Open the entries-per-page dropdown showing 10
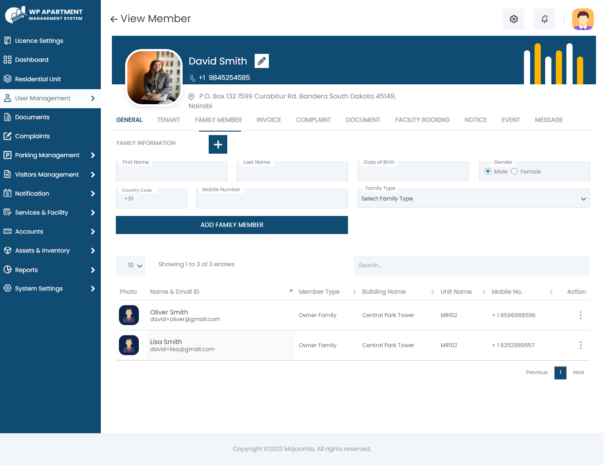Viewport: 604px width, 465px height. tap(130, 265)
